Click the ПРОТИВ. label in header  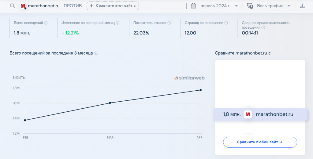click(73, 6)
